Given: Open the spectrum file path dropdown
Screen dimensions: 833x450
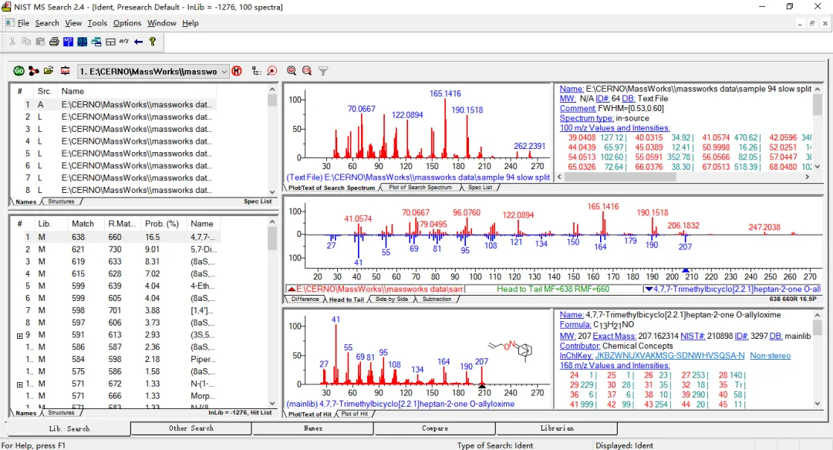Looking at the screenshot, I should [x=224, y=72].
